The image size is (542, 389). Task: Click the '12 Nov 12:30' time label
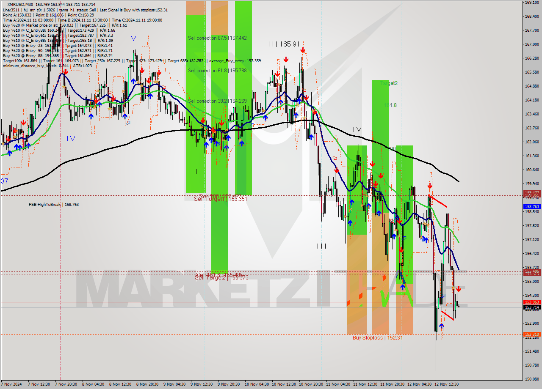tap(447, 384)
